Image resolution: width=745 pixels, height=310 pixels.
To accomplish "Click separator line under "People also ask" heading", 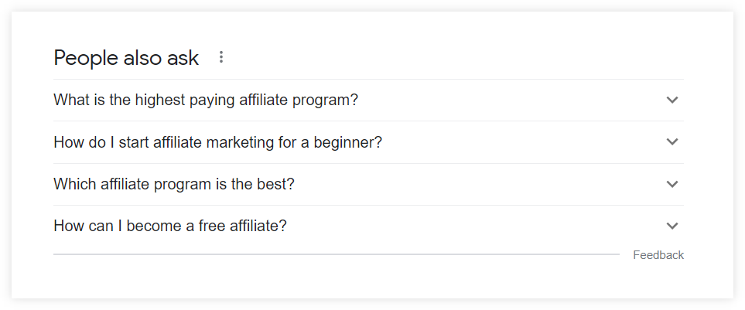I will pos(368,79).
